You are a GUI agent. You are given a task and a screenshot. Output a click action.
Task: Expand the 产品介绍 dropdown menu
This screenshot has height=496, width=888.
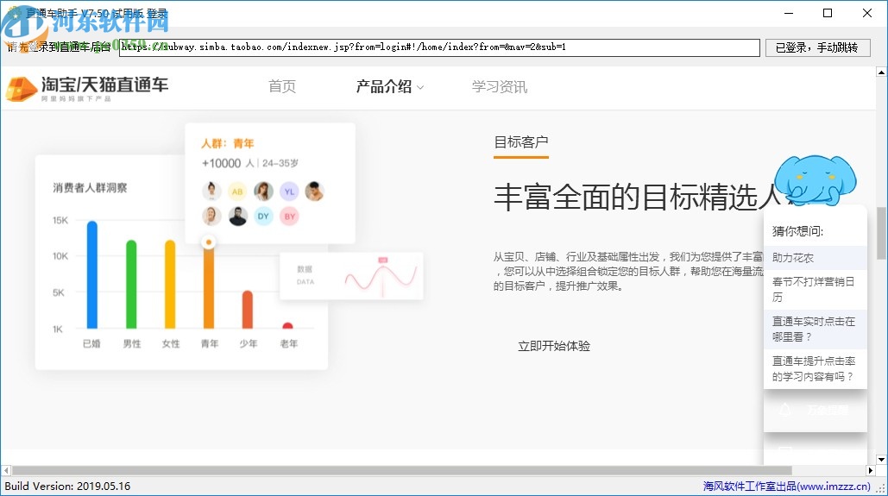click(390, 86)
